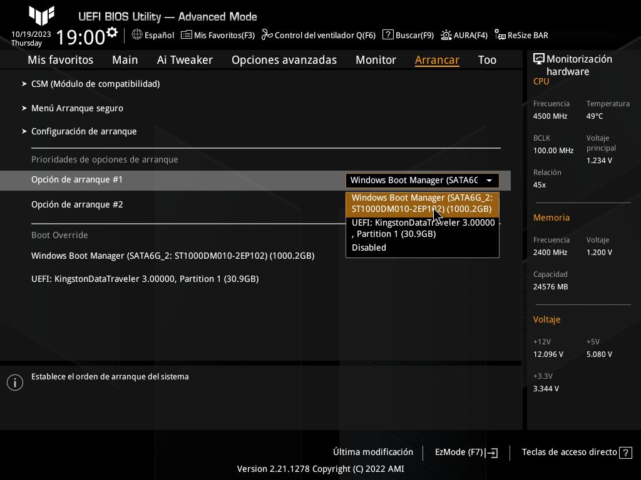Expand Menú Arranque seguro

click(77, 108)
